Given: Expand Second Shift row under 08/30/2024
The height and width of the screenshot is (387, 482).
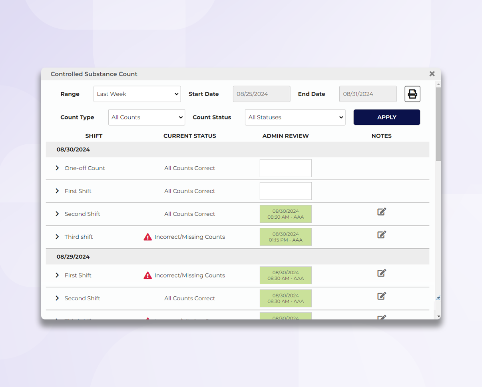Looking at the screenshot, I should 57,214.
